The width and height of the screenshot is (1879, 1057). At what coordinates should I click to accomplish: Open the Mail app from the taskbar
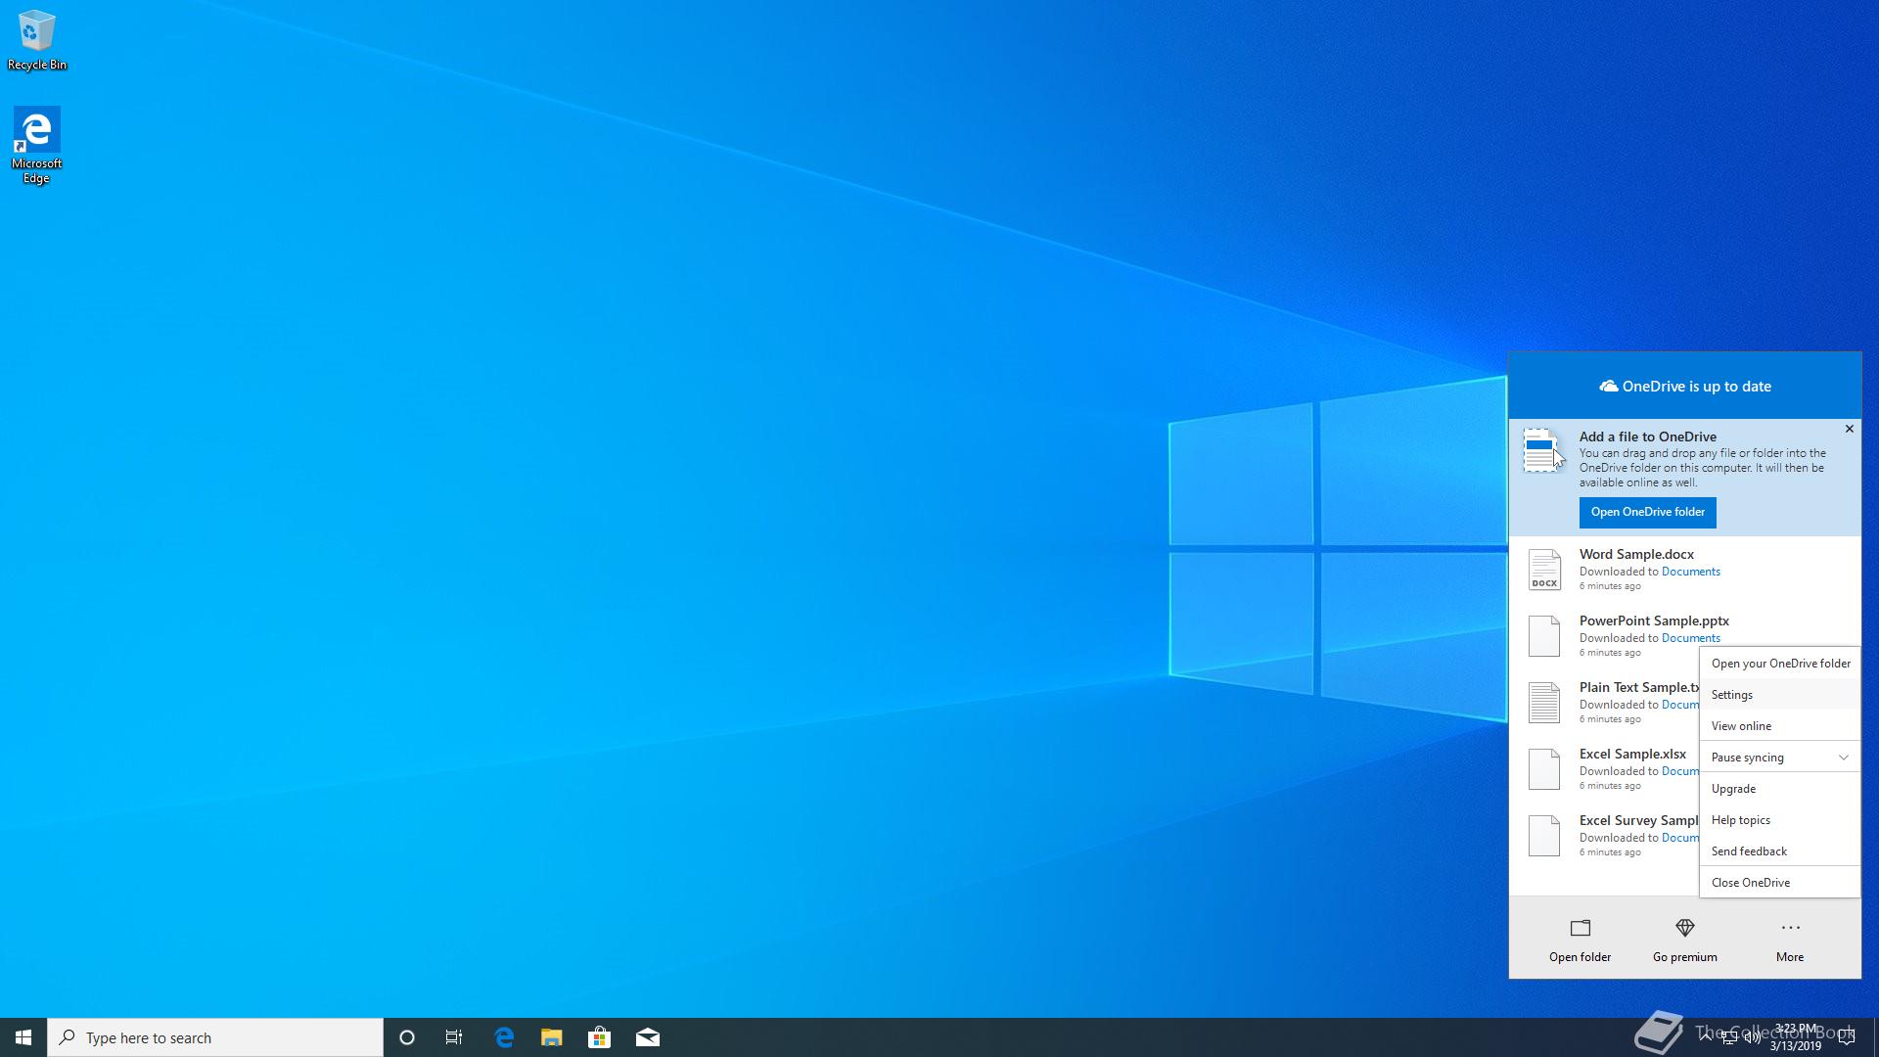coord(647,1037)
